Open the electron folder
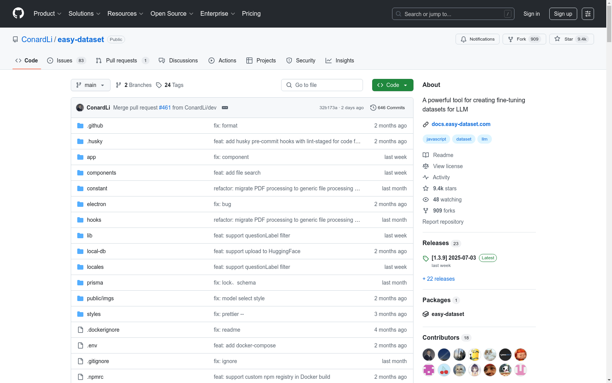 pos(96,204)
